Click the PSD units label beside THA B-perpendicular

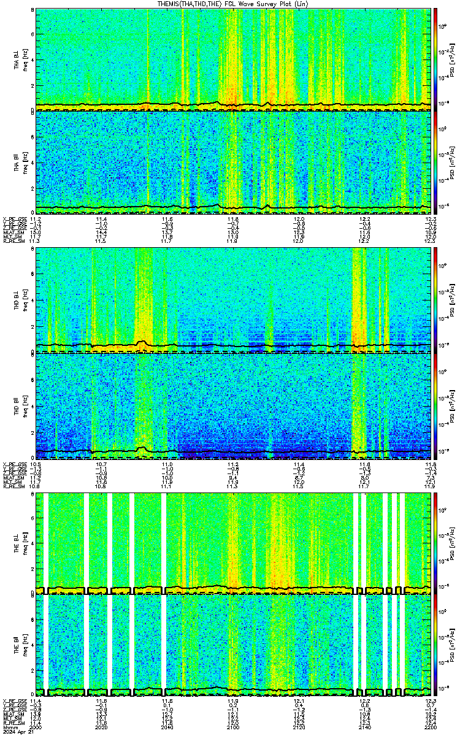(453, 59)
